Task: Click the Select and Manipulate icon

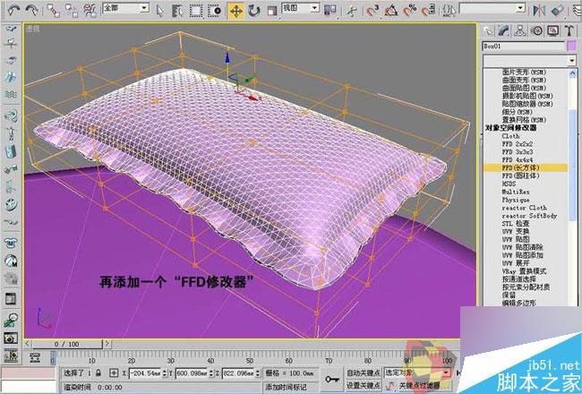Action: coord(351,11)
